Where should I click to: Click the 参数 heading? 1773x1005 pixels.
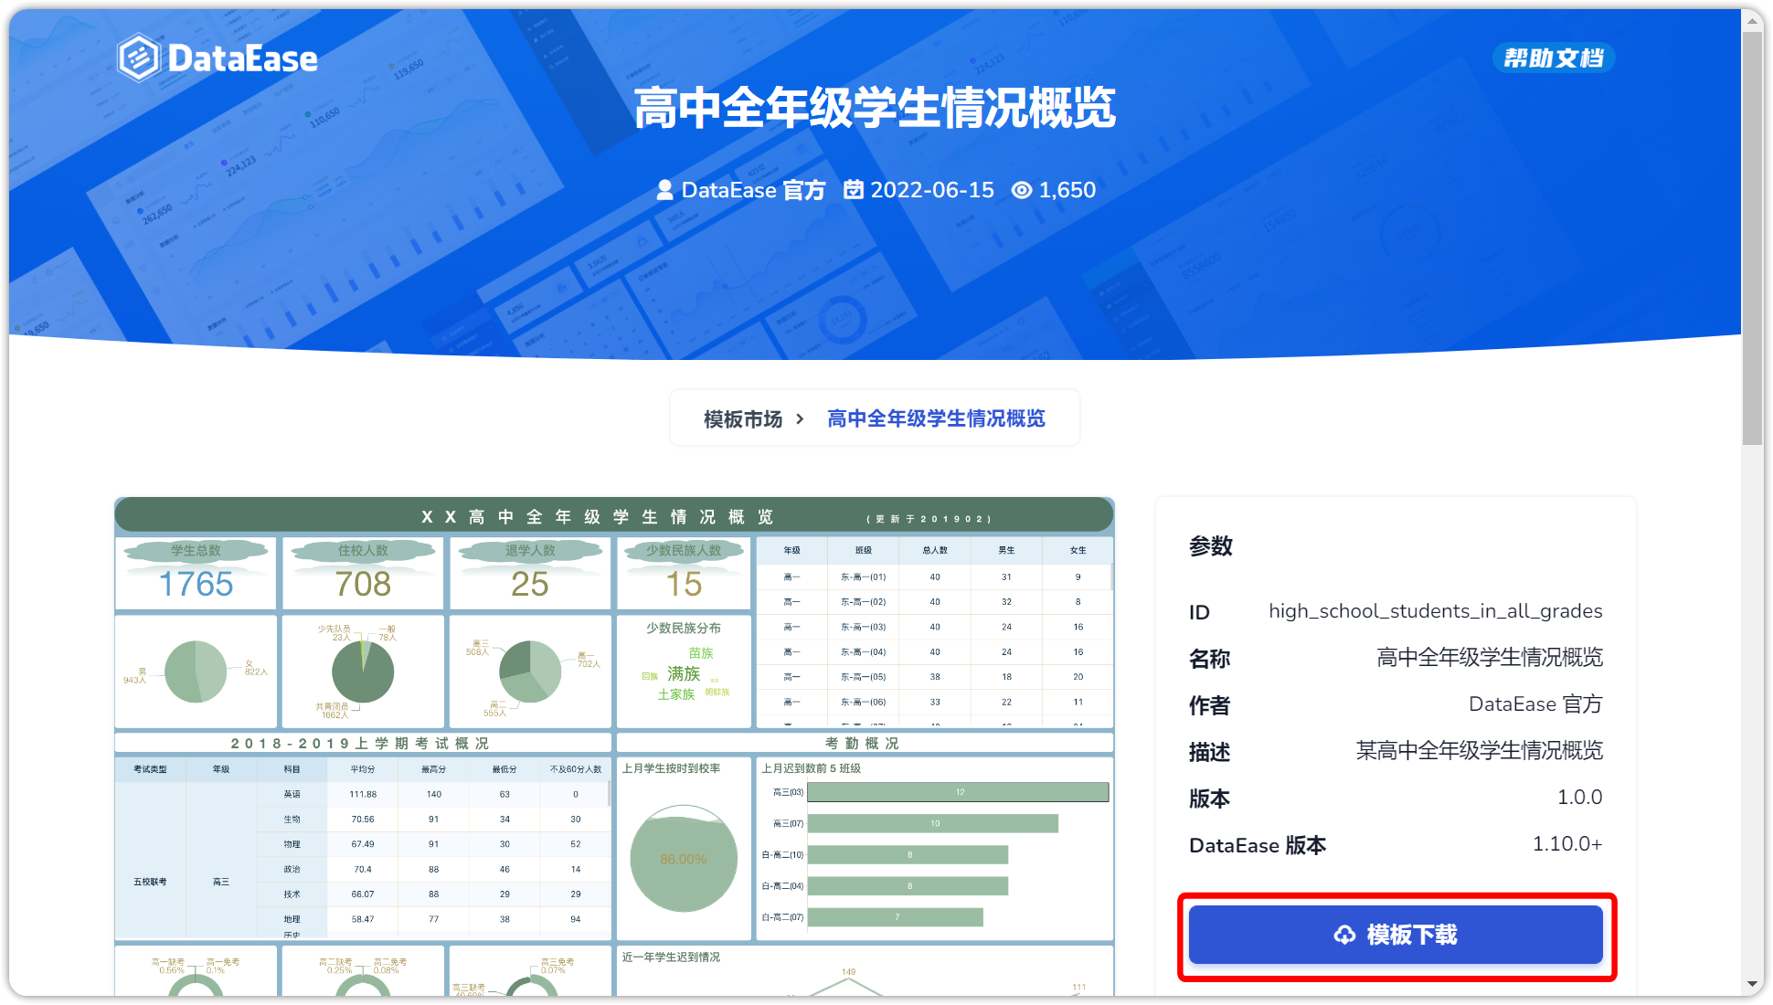click(1211, 546)
